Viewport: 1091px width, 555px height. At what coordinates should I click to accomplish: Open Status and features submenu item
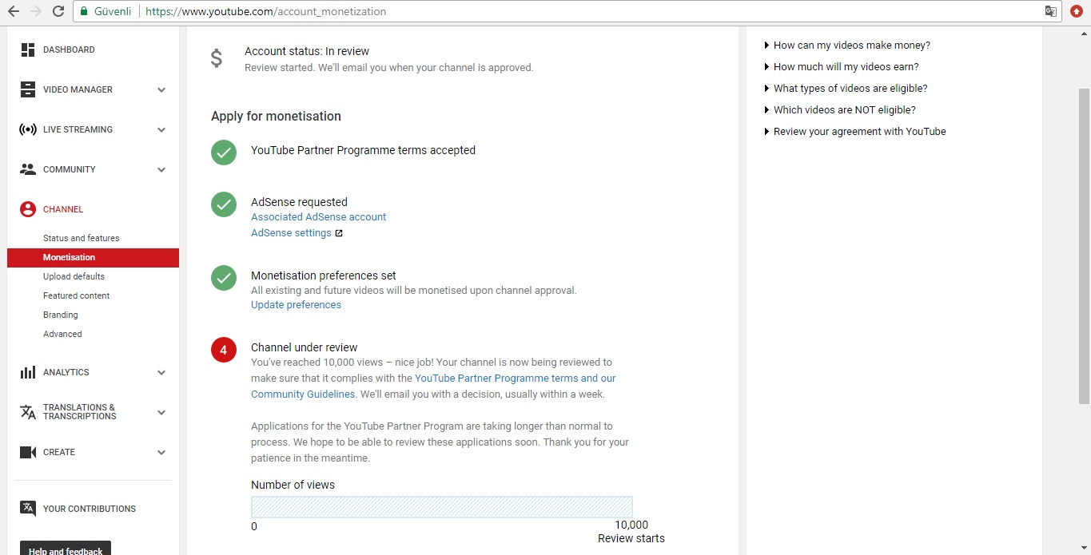pyautogui.click(x=82, y=238)
